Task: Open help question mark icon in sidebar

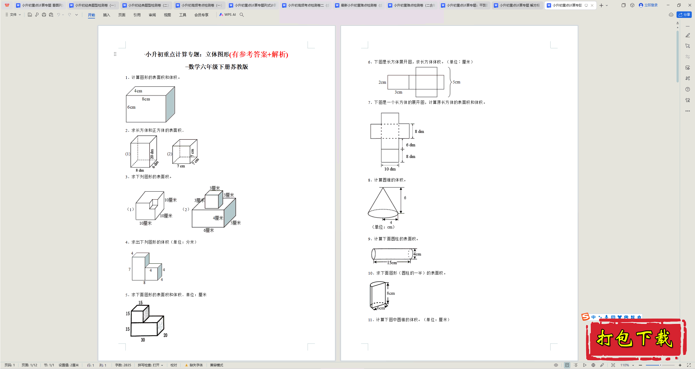Action: [688, 89]
